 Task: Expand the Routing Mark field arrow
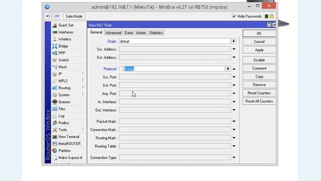pos(234,138)
